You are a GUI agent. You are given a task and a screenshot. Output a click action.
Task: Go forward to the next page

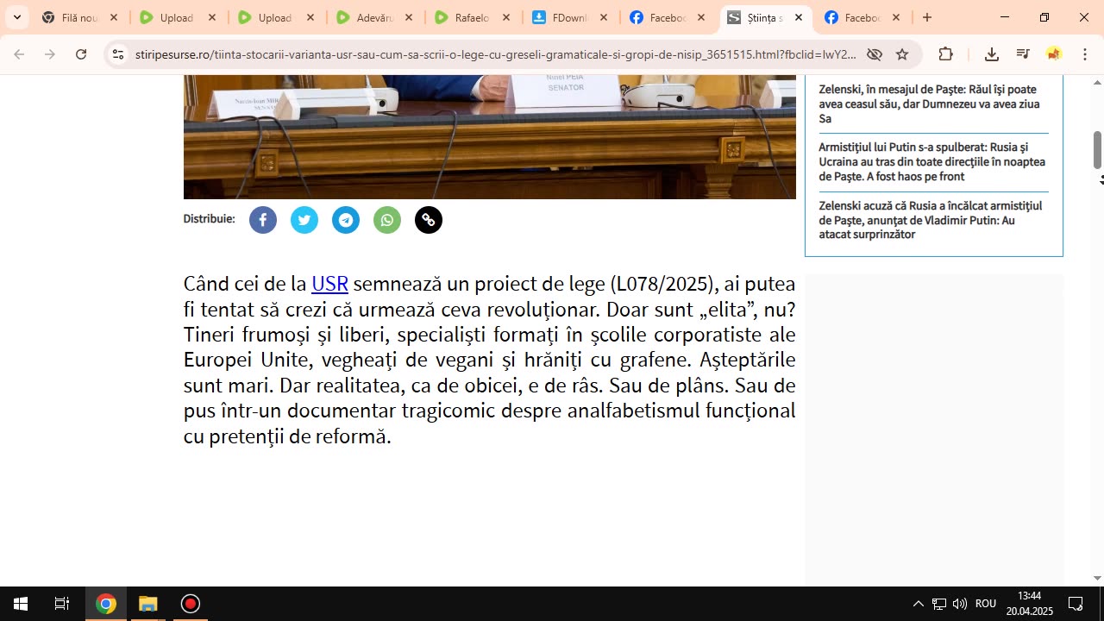[50, 54]
